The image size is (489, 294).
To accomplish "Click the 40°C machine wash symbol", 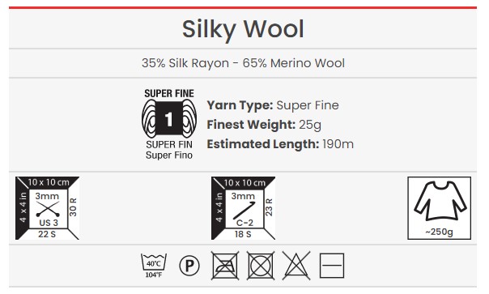I will coord(154,266).
